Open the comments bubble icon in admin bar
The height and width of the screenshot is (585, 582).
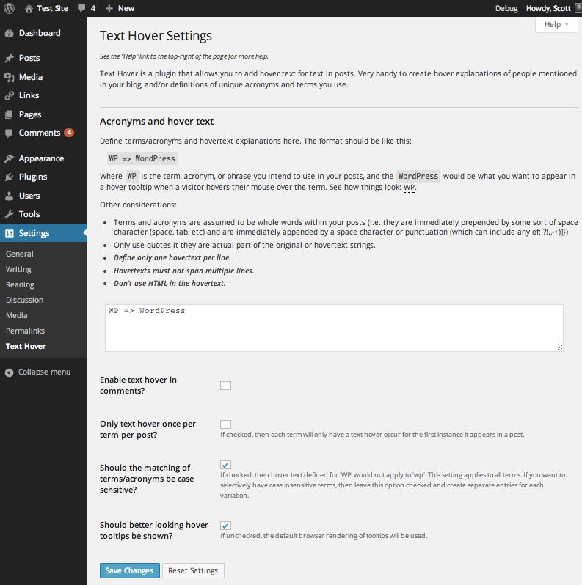point(81,8)
